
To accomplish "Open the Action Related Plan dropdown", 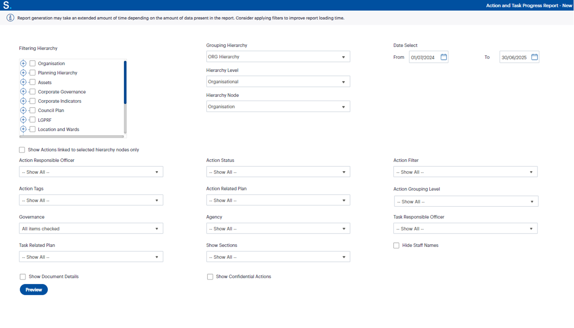I will [x=278, y=200].
